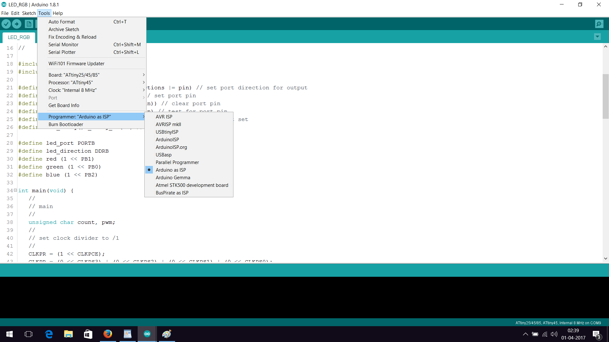The image size is (609, 342).
Task: Switch to Firefox on taskbar
Action: 108,334
